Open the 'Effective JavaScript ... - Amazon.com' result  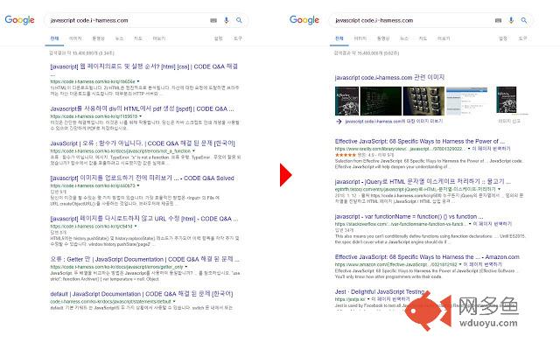point(427,256)
